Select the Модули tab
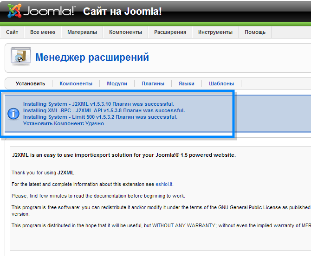This screenshot has height=256, width=311. point(117,83)
